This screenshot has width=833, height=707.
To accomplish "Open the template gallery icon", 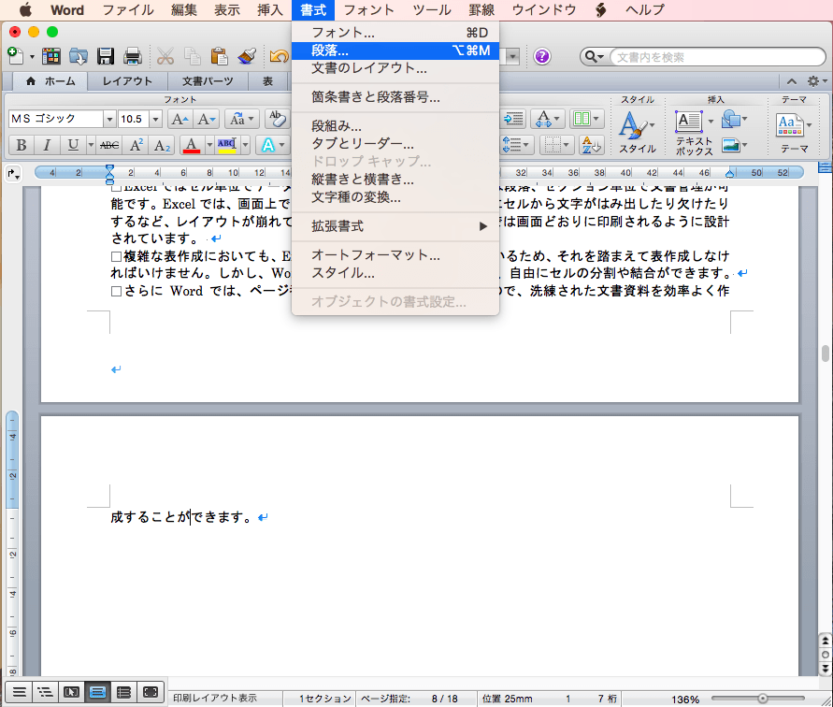I will tap(51, 56).
